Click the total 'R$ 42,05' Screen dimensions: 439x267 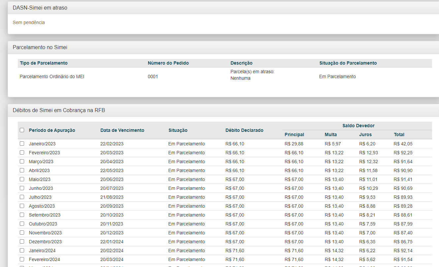click(x=403, y=144)
